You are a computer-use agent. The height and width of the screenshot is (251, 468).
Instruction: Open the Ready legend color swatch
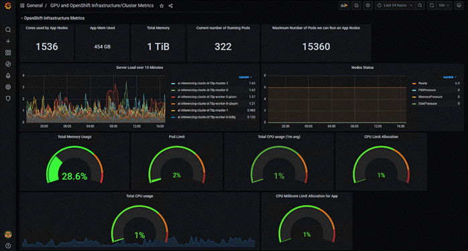[x=414, y=84]
